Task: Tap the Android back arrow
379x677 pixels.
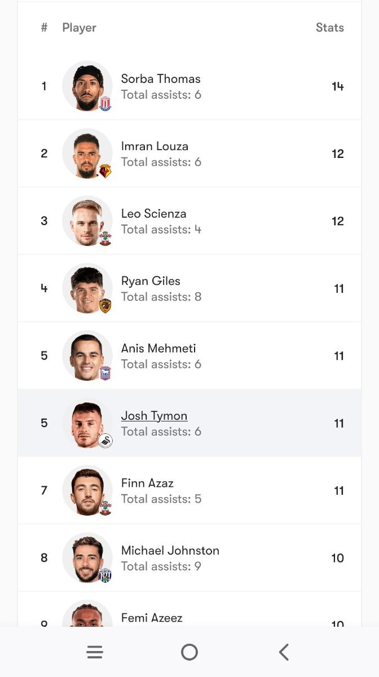Action: click(284, 652)
